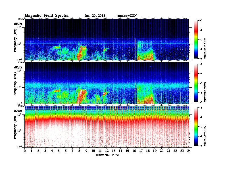Click the "Universal Time" axis title
225x173 pixels.
(x=107, y=155)
